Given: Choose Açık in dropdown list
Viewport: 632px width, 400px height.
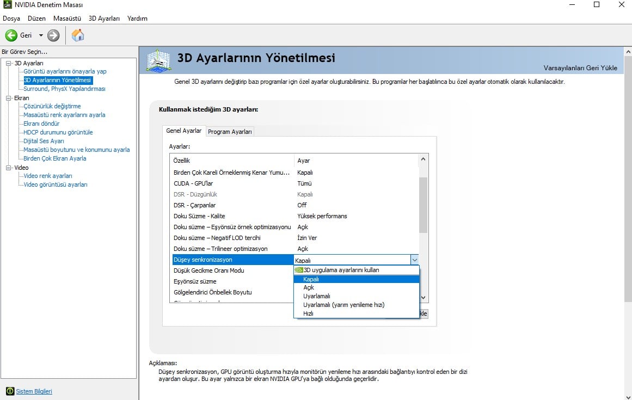Looking at the screenshot, I should [x=357, y=287].
